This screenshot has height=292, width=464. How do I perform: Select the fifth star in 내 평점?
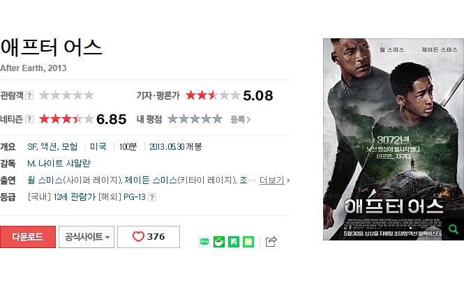point(218,118)
